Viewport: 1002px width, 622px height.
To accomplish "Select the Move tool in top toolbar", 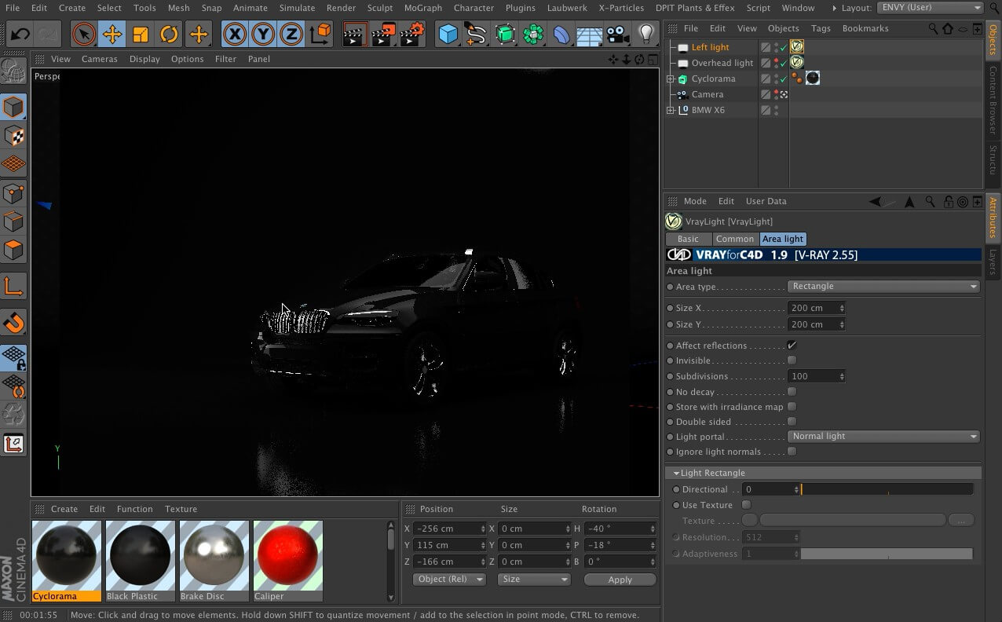I will (x=112, y=35).
